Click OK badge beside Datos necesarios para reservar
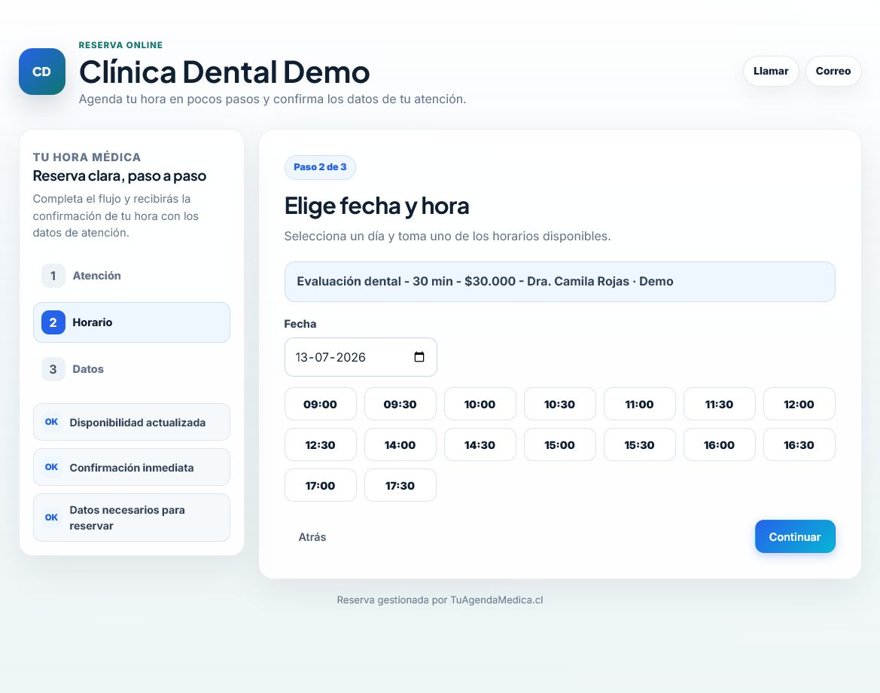The width and height of the screenshot is (880, 693). [52, 517]
